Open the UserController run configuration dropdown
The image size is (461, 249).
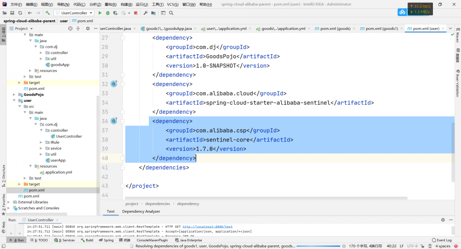(x=74, y=13)
